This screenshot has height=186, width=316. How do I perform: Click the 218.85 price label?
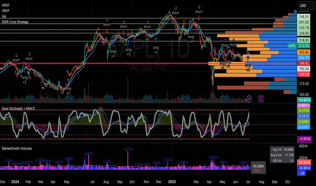click(x=304, y=40)
